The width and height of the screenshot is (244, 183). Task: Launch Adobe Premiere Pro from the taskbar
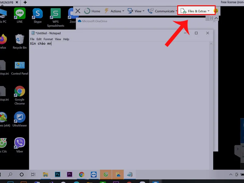pos(70,175)
